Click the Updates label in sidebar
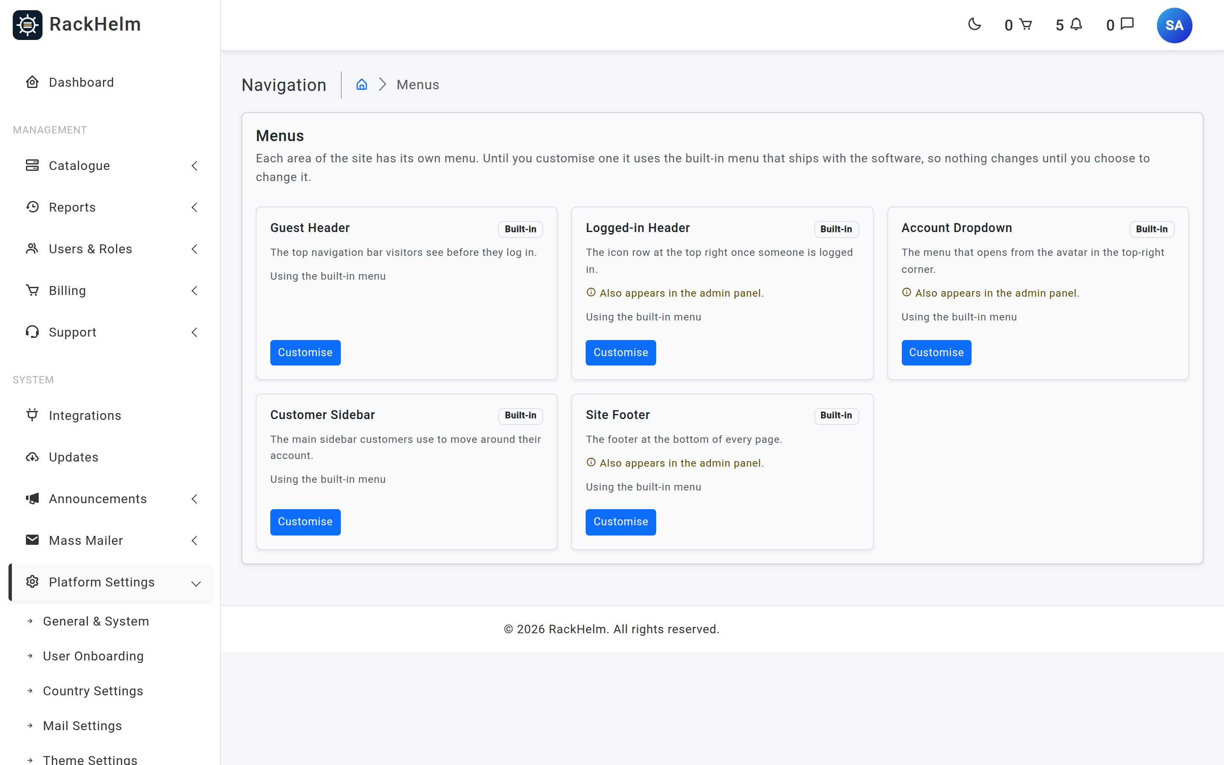 [x=74, y=457]
